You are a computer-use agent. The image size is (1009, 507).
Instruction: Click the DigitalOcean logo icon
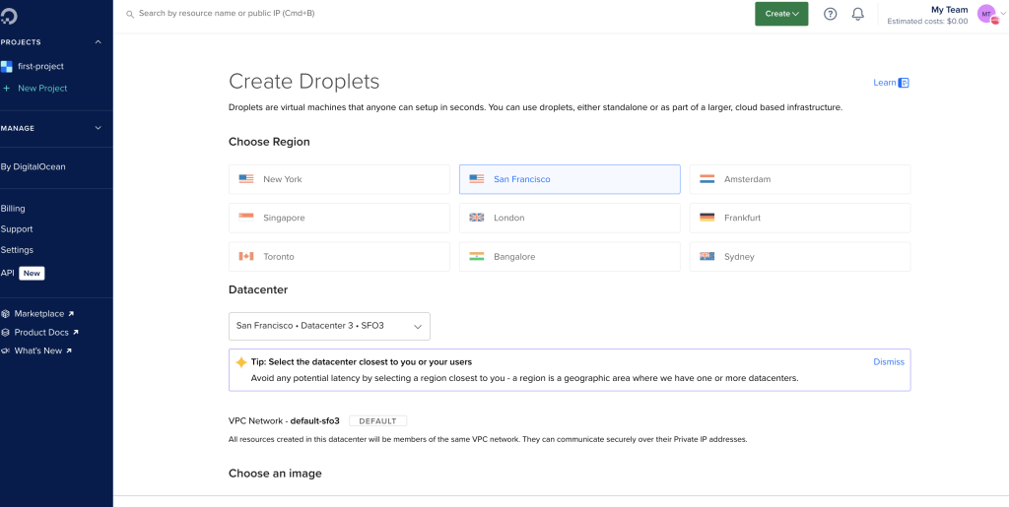[x=8, y=15]
